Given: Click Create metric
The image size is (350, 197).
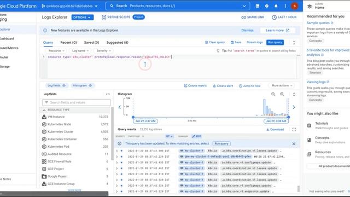Looking at the screenshot, I should [x=195, y=86].
